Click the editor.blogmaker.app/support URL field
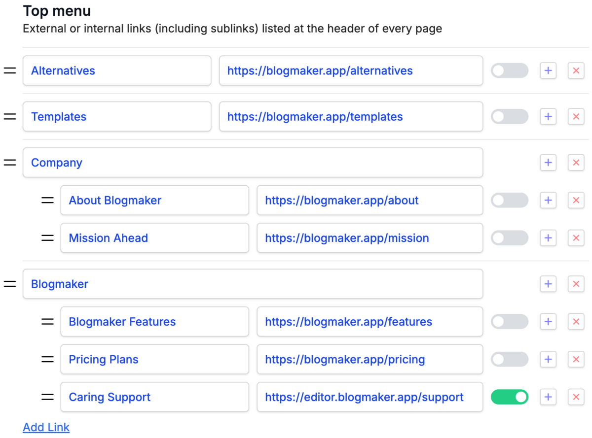The height and width of the screenshot is (438, 592). (x=370, y=397)
